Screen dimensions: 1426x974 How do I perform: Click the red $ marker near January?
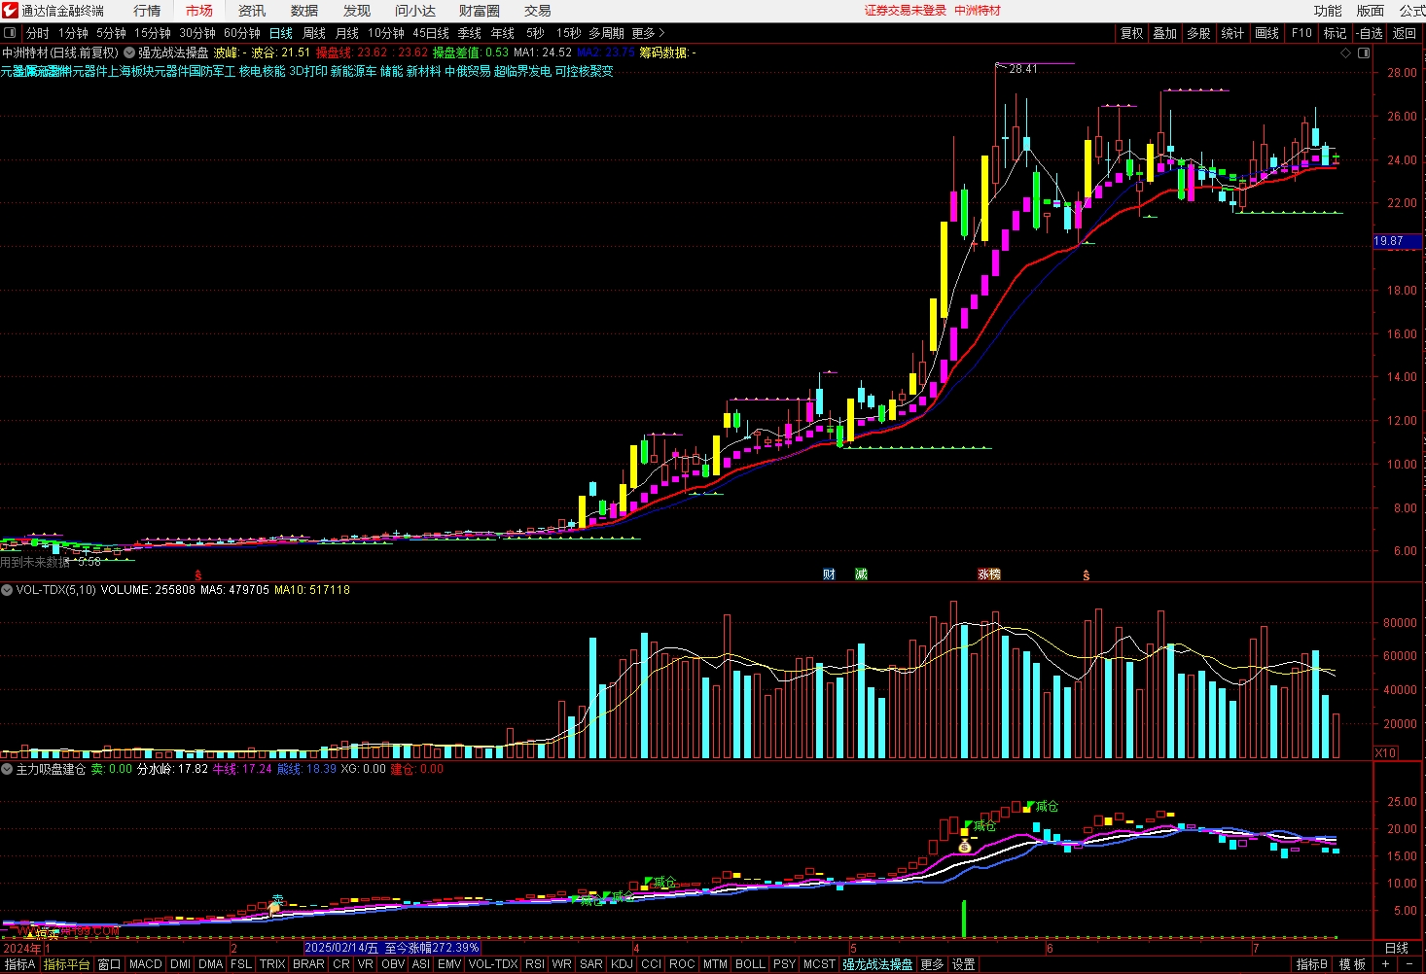click(x=198, y=575)
